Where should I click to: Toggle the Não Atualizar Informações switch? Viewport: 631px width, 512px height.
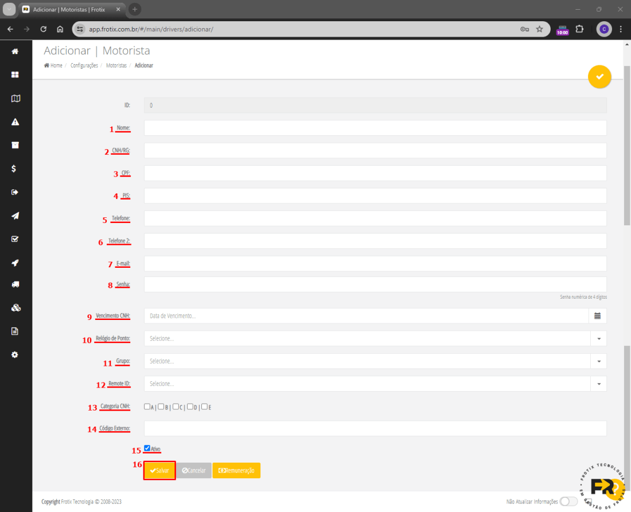pyautogui.click(x=568, y=502)
